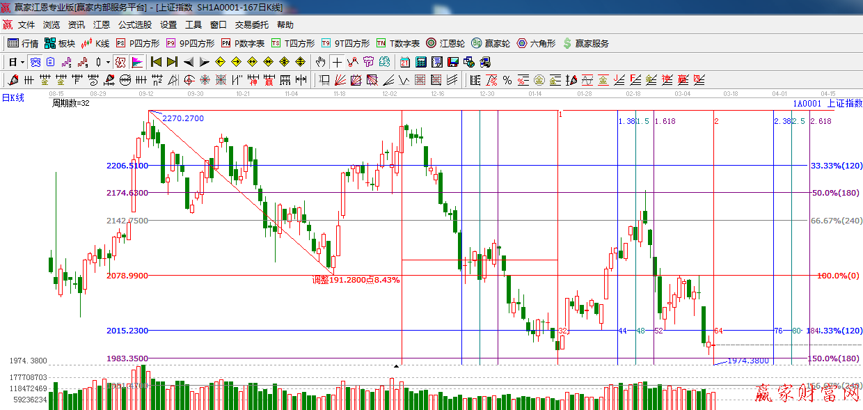Click the 日K线 label on chart
The height and width of the screenshot is (410, 863).
(x=13, y=98)
